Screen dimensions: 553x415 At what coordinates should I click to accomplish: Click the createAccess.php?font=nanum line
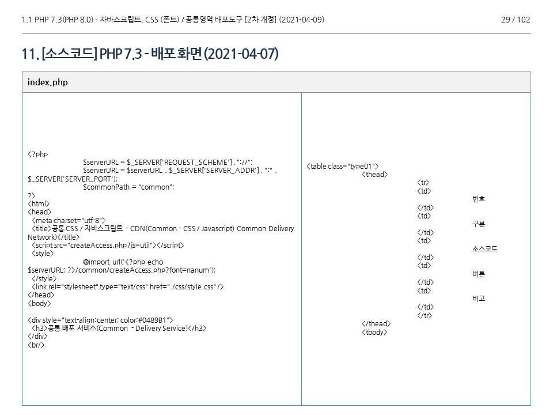coord(122,270)
